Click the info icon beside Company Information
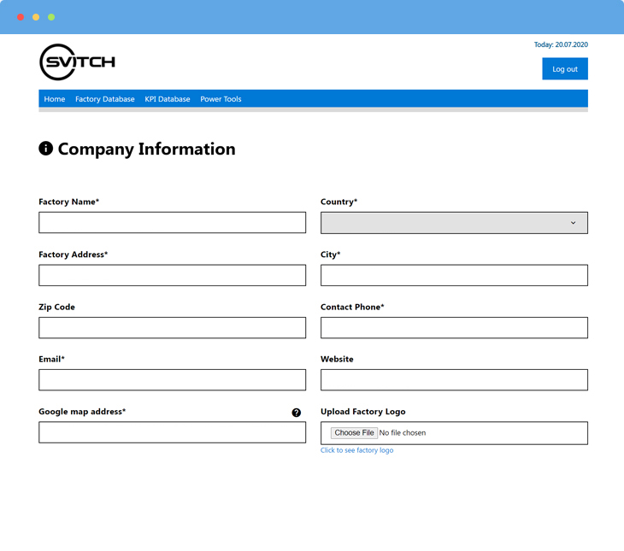The height and width of the screenshot is (551, 624). click(46, 149)
